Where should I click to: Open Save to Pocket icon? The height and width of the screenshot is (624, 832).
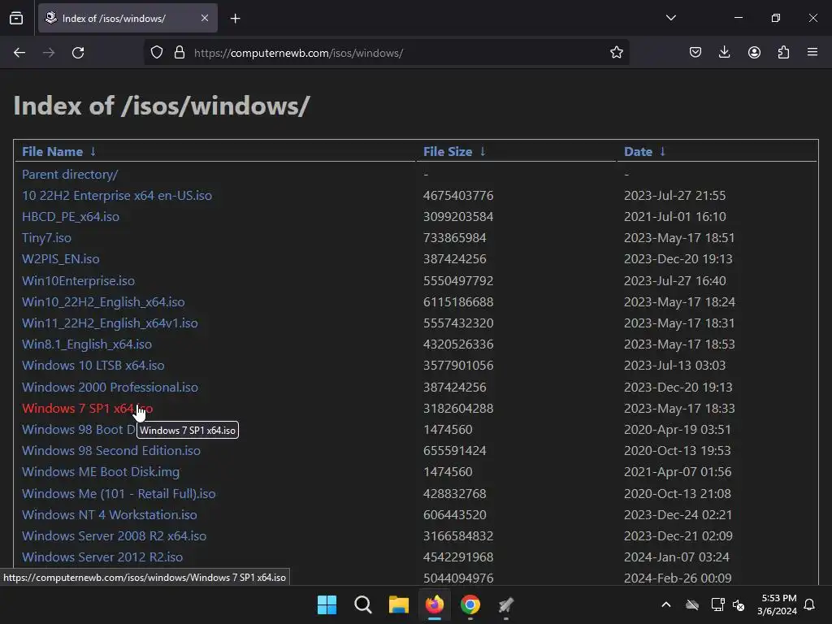point(695,52)
